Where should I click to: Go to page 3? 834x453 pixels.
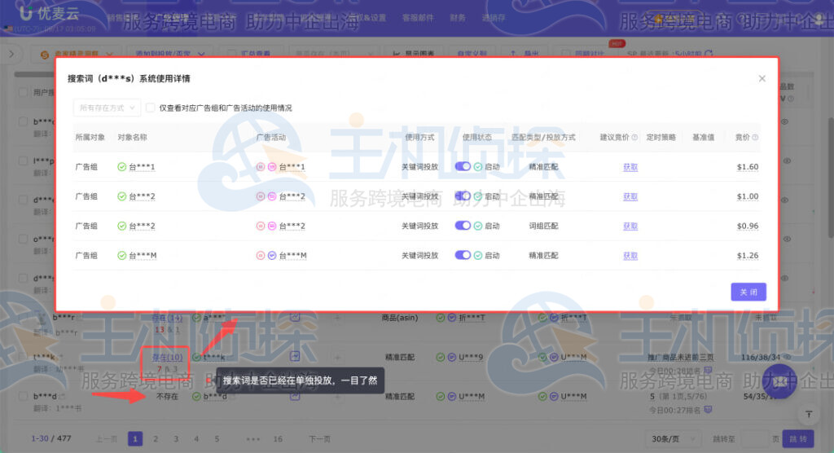176,439
